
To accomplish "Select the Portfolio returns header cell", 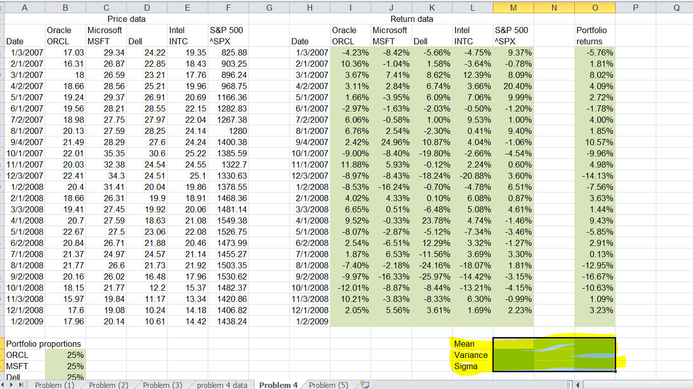I will (595, 35).
